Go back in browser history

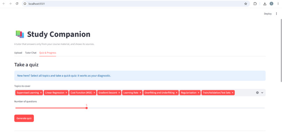click(4, 3)
